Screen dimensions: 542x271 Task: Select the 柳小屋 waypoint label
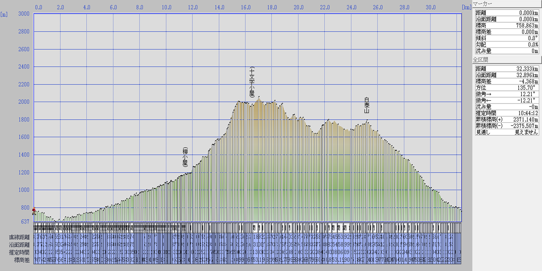click(x=185, y=157)
